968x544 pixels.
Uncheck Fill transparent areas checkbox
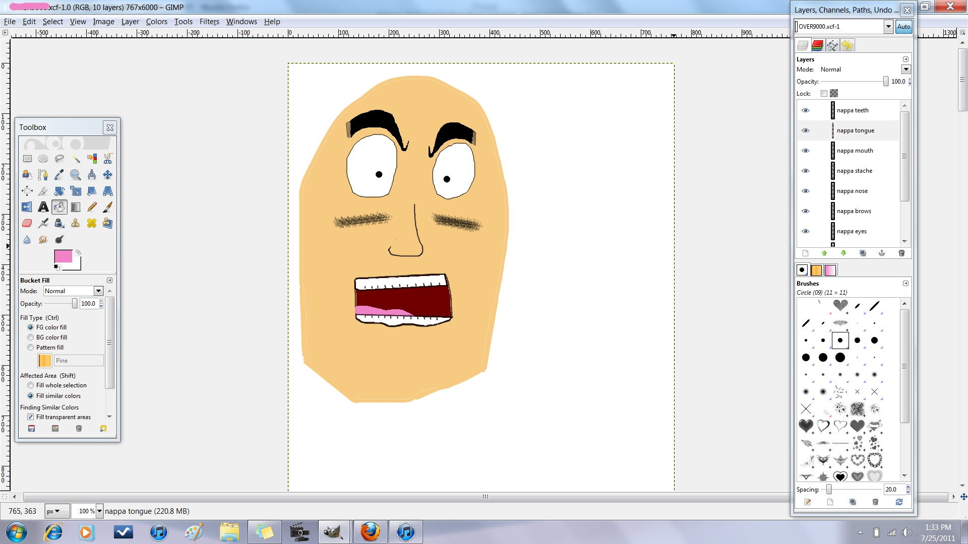point(31,417)
